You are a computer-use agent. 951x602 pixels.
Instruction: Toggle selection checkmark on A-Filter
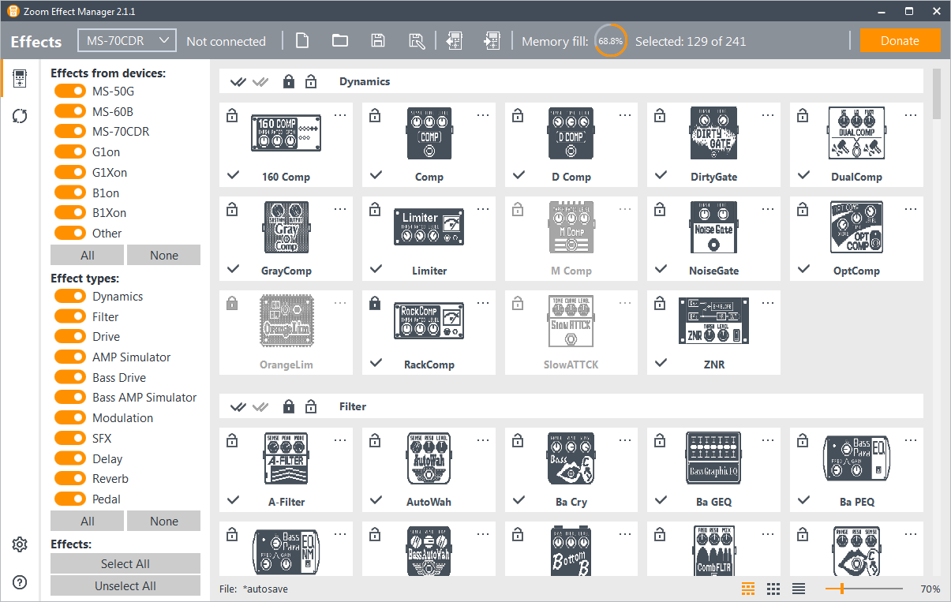tap(233, 500)
